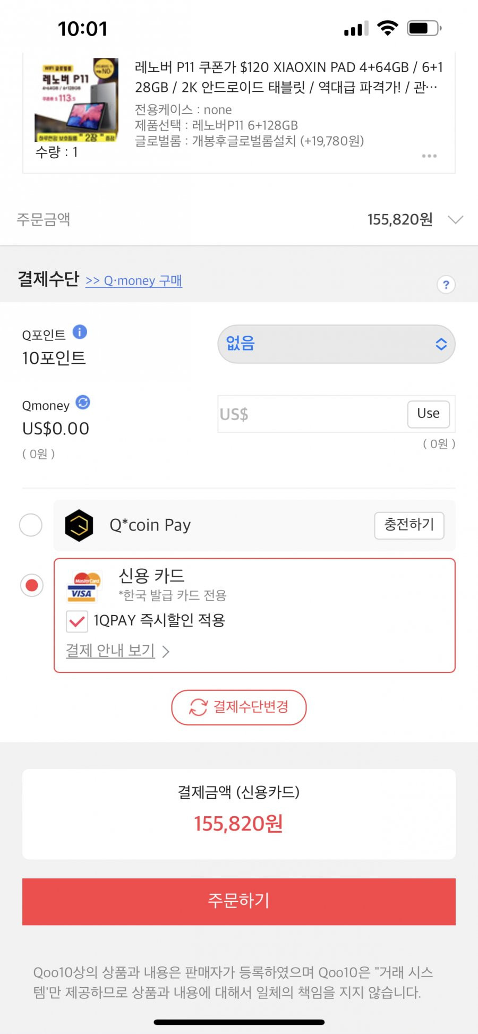Open 결제 안내 보기 arrow link
This screenshot has width=478, height=1034.
point(117,651)
